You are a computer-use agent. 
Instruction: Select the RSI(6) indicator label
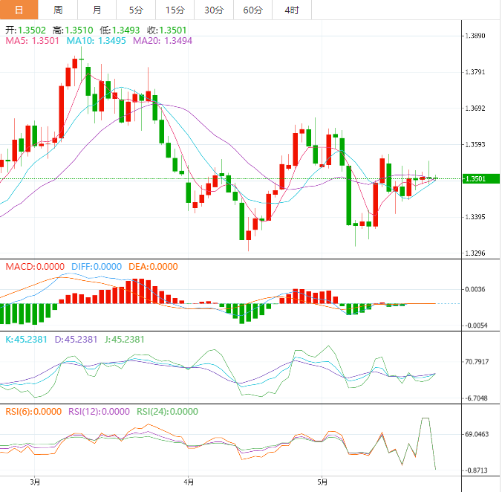[x=33, y=411]
